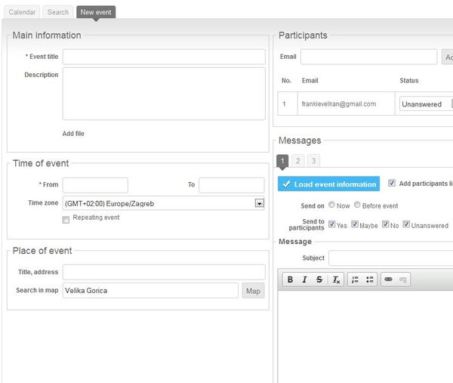This screenshot has width=453, height=383.
Task: Click the Event title input field
Action: tap(164, 57)
